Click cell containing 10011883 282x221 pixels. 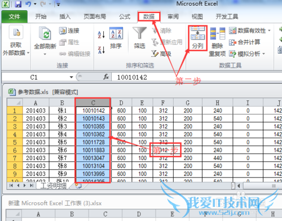click(x=93, y=150)
